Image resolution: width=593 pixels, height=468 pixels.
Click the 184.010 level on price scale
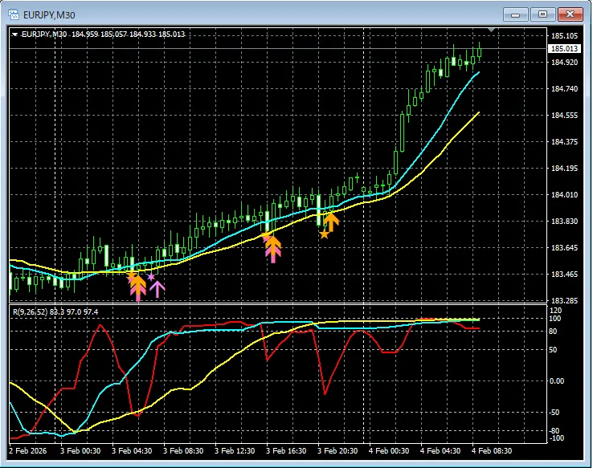(564, 195)
